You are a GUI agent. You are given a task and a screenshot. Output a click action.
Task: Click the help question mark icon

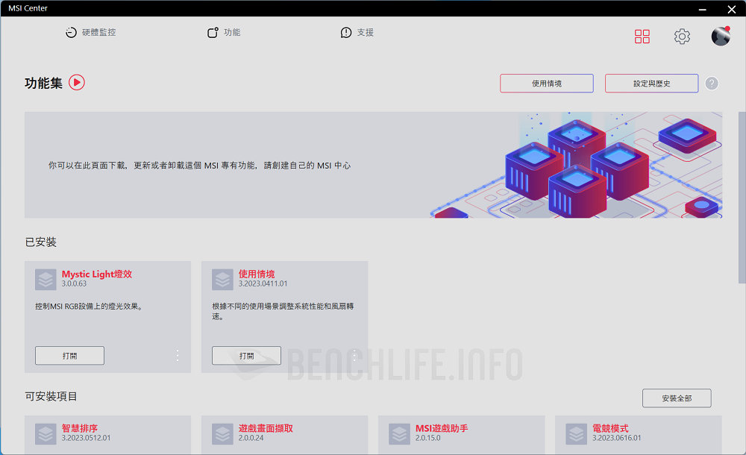click(x=712, y=84)
